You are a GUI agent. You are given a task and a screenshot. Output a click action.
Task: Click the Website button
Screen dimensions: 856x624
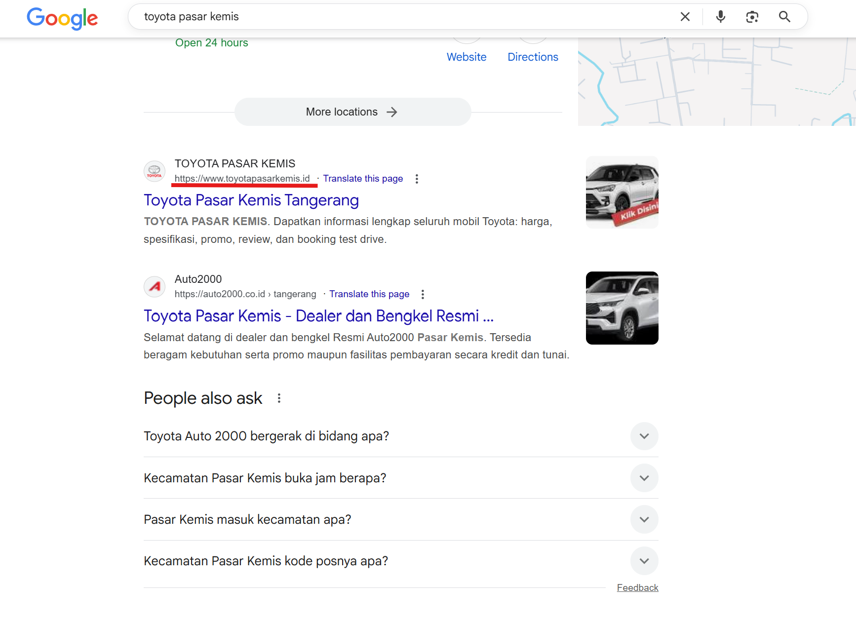(x=466, y=57)
